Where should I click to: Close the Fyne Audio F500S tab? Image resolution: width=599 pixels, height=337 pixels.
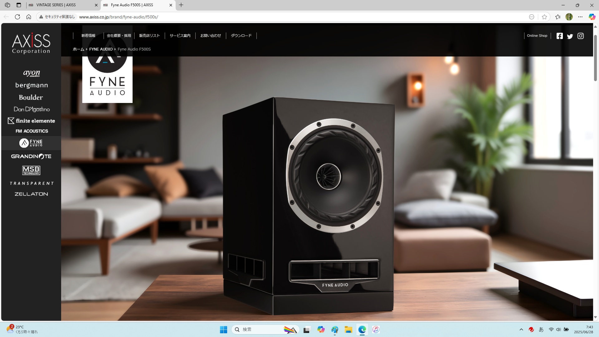click(x=171, y=5)
